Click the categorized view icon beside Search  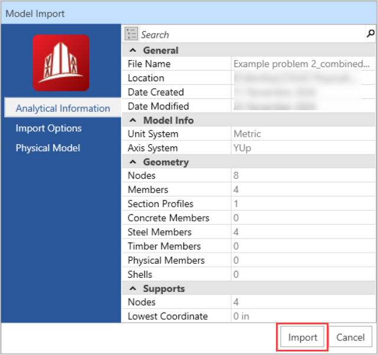click(x=131, y=34)
